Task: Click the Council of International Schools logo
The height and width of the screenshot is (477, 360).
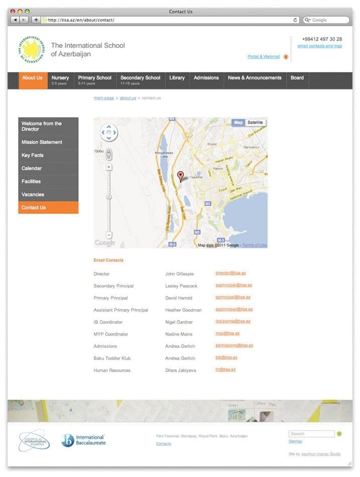Action: tap(34, 440)
